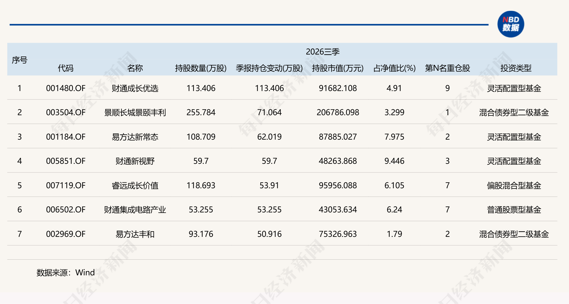Click the NBD数据 logo badge

[x=511, y=24]
